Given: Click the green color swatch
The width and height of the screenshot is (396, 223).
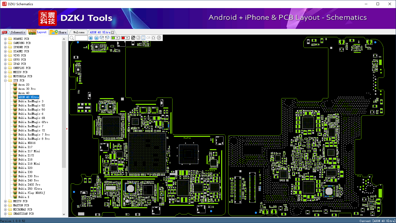Looking at the screenshot, I should pyautogui.click(x=113, y=38).
